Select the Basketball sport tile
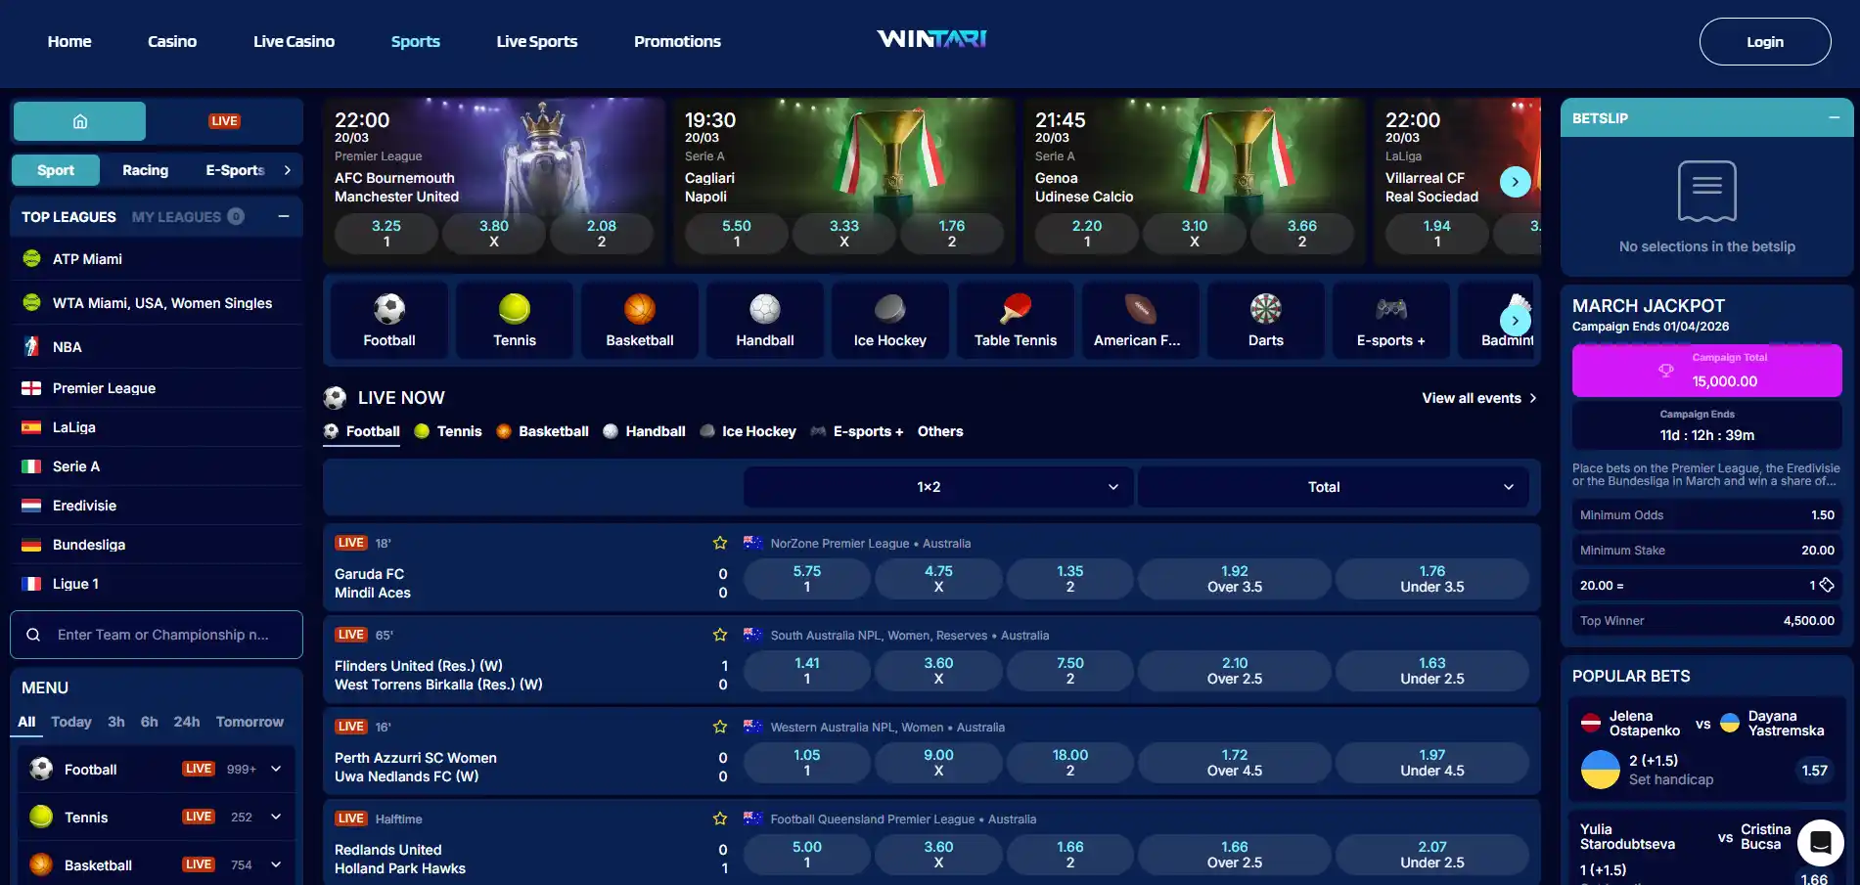Viewport: 1860px width, 885px height. pos(640,321)
